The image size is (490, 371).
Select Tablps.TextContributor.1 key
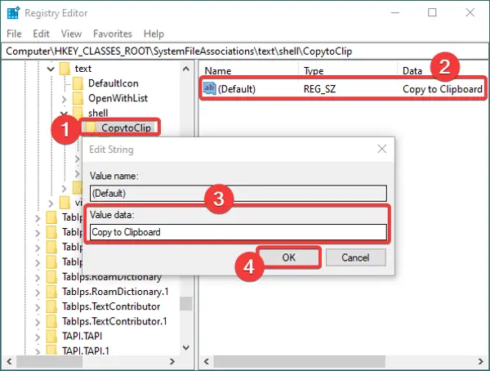(114, 321)
